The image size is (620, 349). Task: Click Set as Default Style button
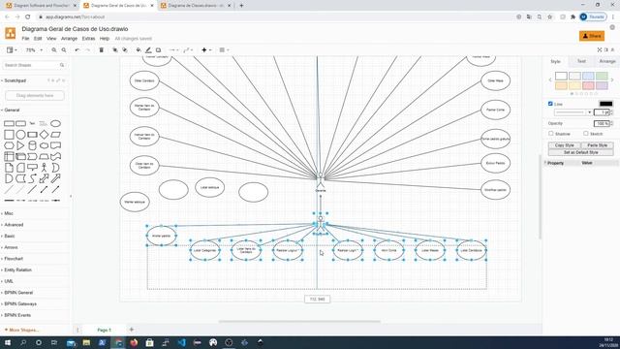(x=581, y=152)
